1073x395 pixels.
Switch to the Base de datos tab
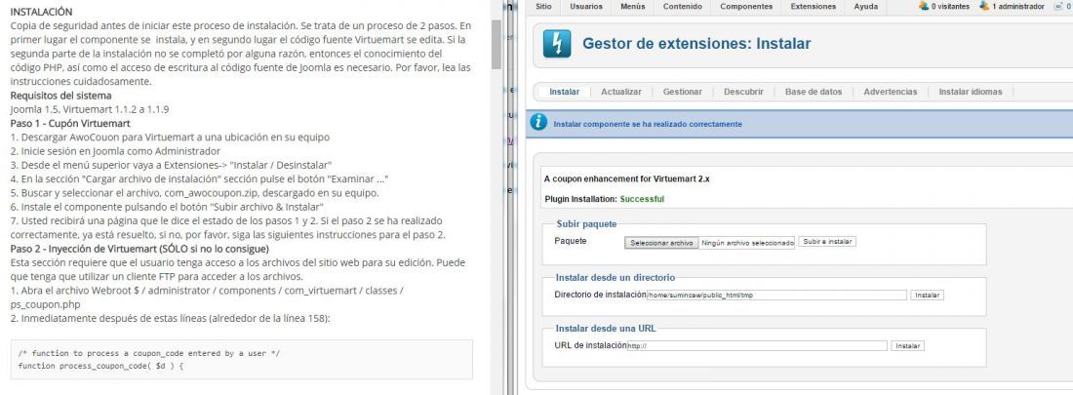[814, 92]
